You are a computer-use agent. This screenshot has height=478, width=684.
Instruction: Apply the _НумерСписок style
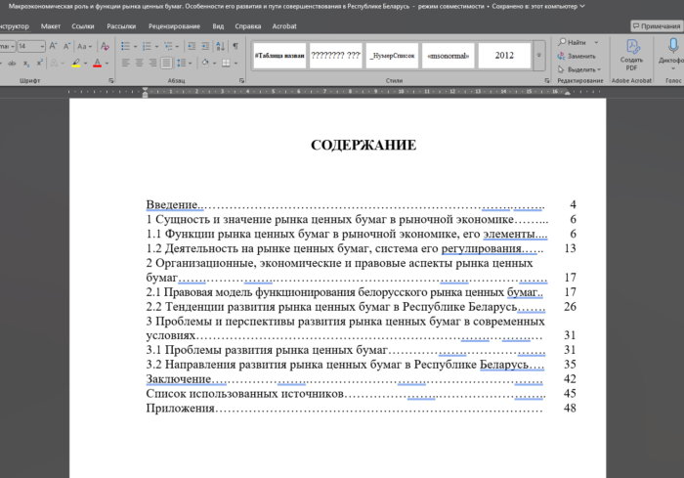pos(392,56)
